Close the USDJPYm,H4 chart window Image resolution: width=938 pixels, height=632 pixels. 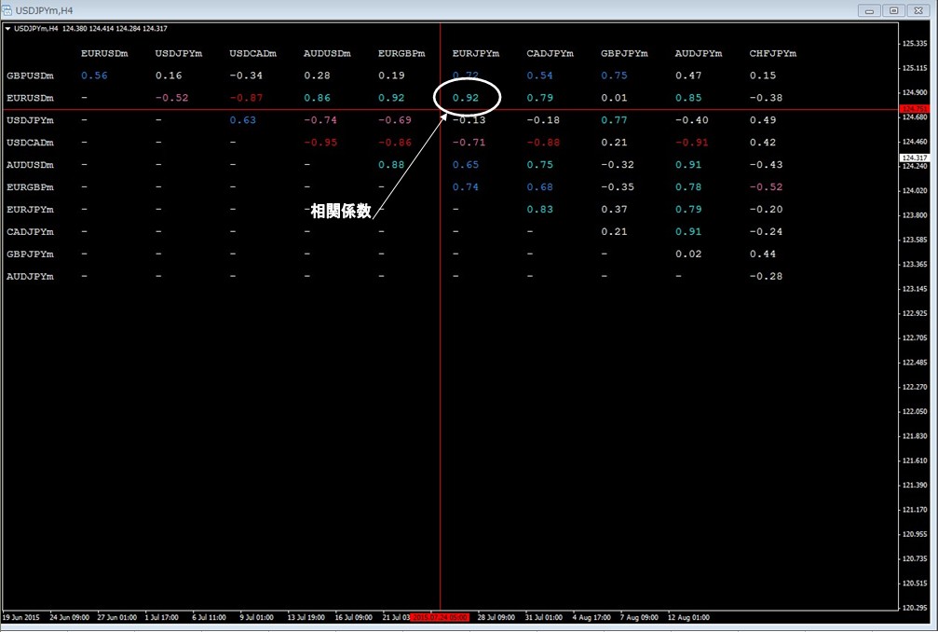(x=918, y=10)
